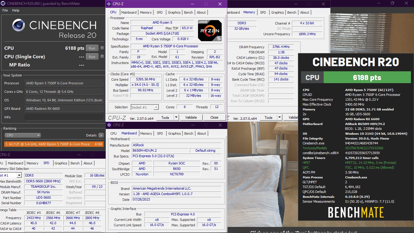Select Graphics tab in the SPD CPU-Z window
This screenshot has height=233, width=414.
click(x=61, y=163)
